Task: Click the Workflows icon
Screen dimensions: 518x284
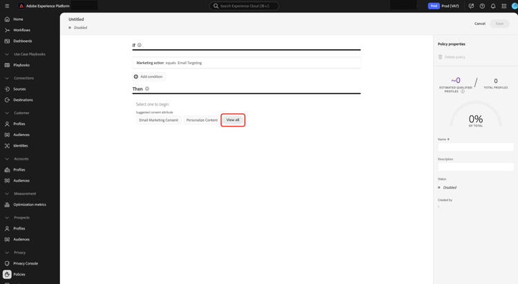Action: click(7, 30)
